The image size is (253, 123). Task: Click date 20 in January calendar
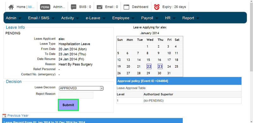(x=128, y=66)
